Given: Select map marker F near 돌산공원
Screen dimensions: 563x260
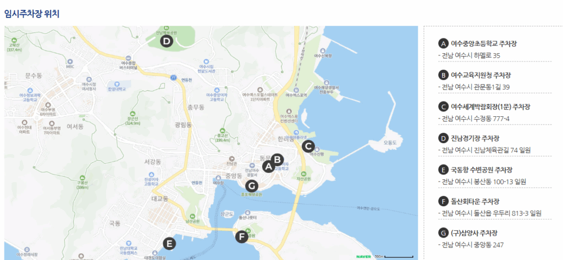Looking at the screenshot, I should tap(241, 237).
